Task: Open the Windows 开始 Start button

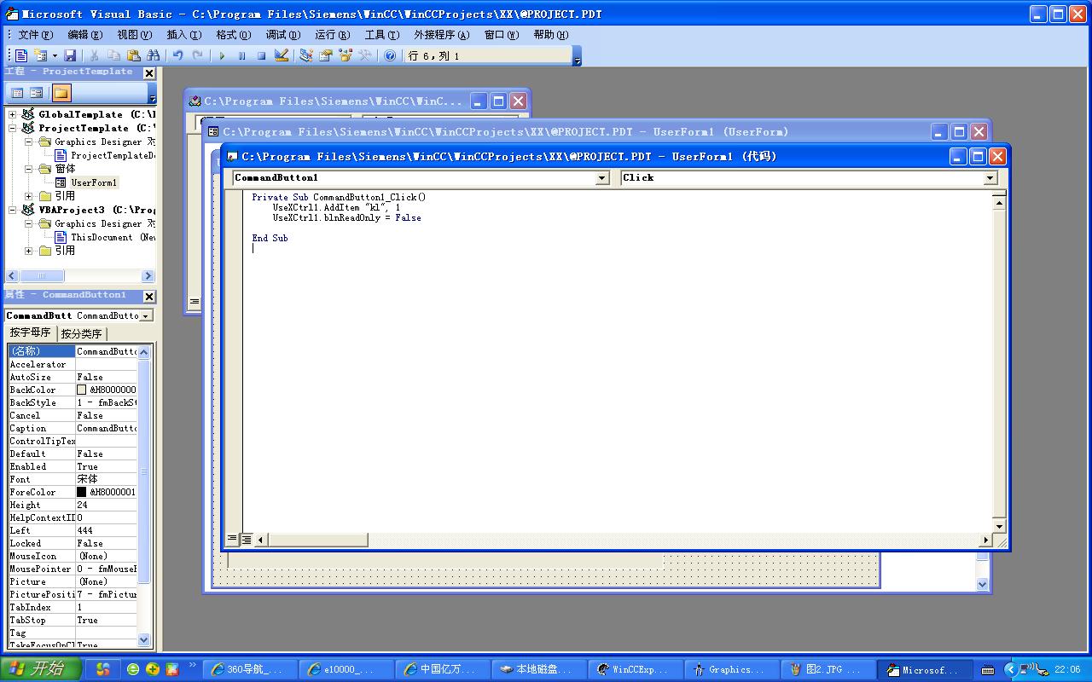Action: pyautogui.click(x=41, y=669)
